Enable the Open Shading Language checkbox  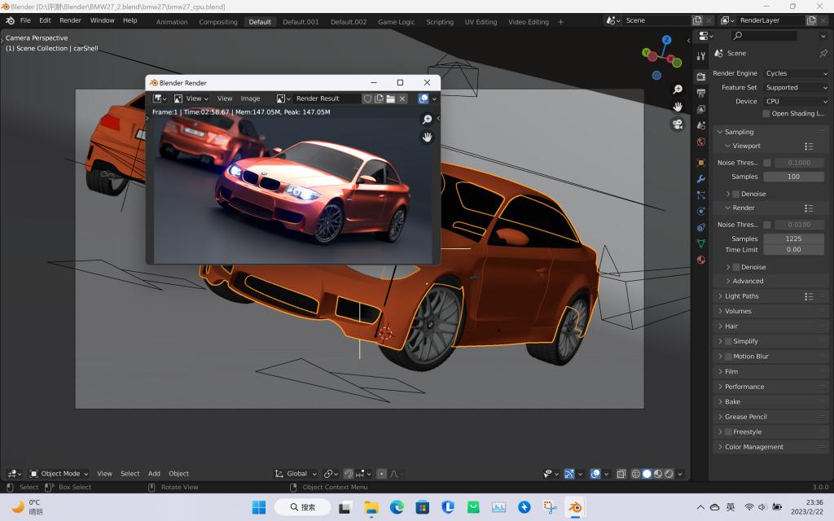766,114
